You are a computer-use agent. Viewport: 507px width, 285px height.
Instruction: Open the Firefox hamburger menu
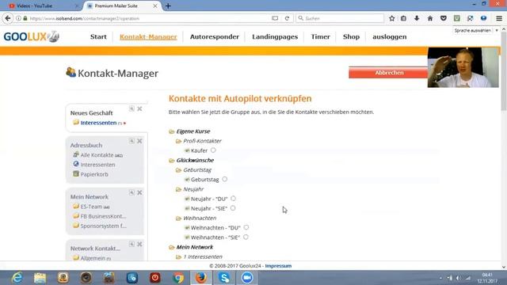pyautogui.click(x=499, y=18)
